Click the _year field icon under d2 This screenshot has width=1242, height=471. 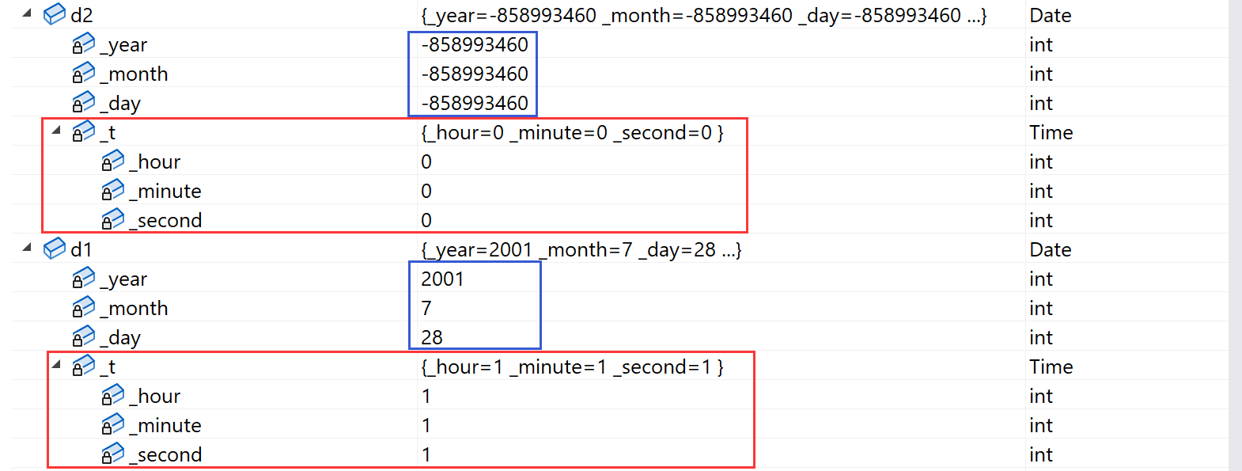[83, 44]
